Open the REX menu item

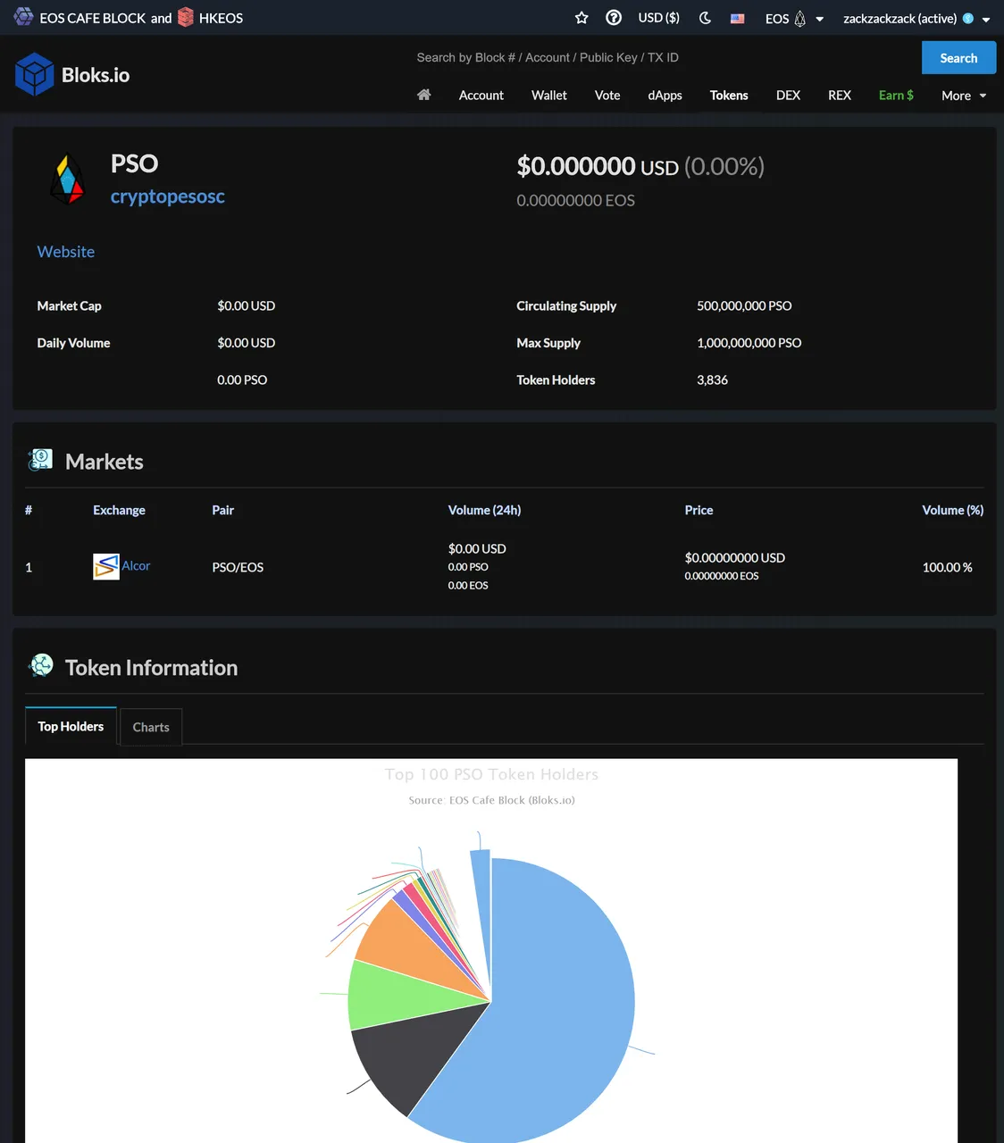tap(840, 96)
